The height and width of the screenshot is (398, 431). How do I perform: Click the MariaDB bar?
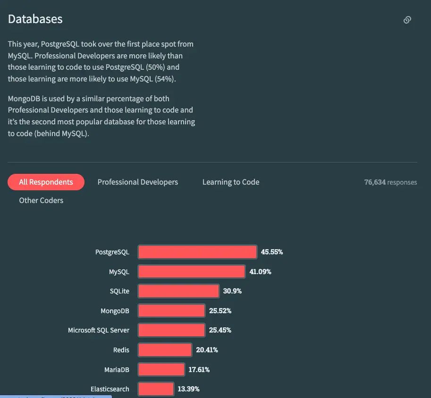pos(161,369)
